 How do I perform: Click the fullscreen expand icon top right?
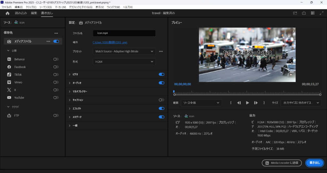point(321,13)
